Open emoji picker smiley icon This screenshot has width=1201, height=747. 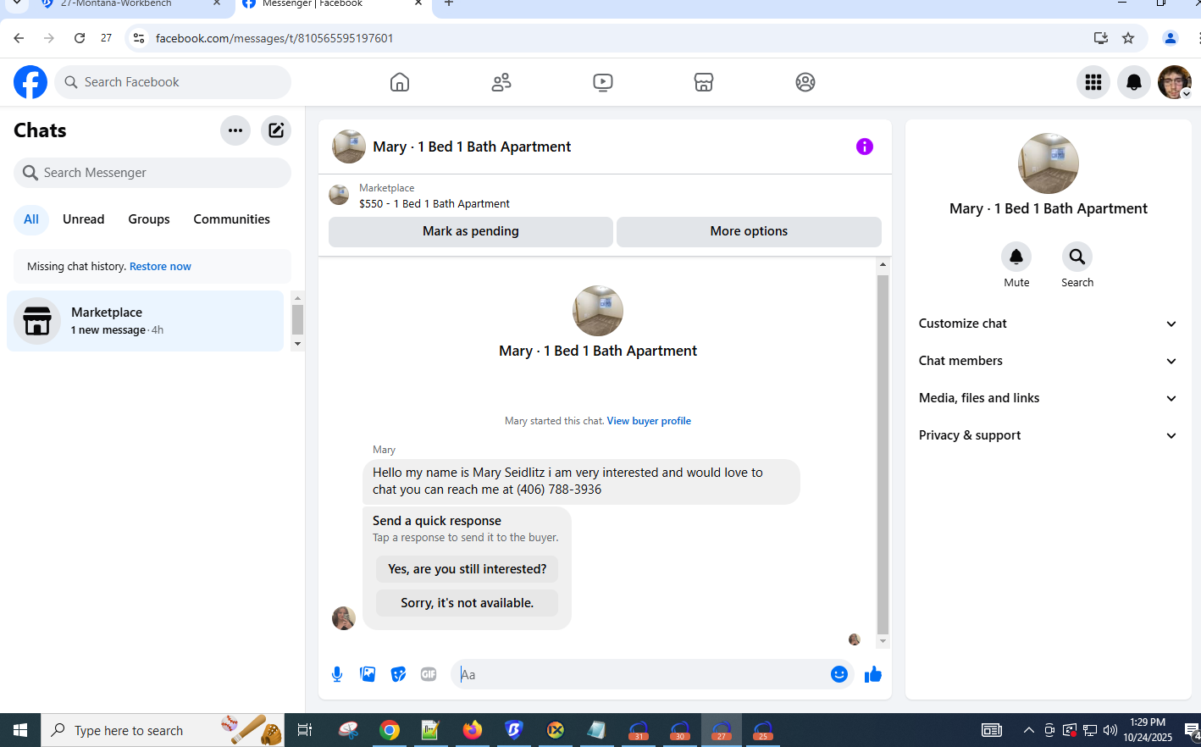[839, 674]
